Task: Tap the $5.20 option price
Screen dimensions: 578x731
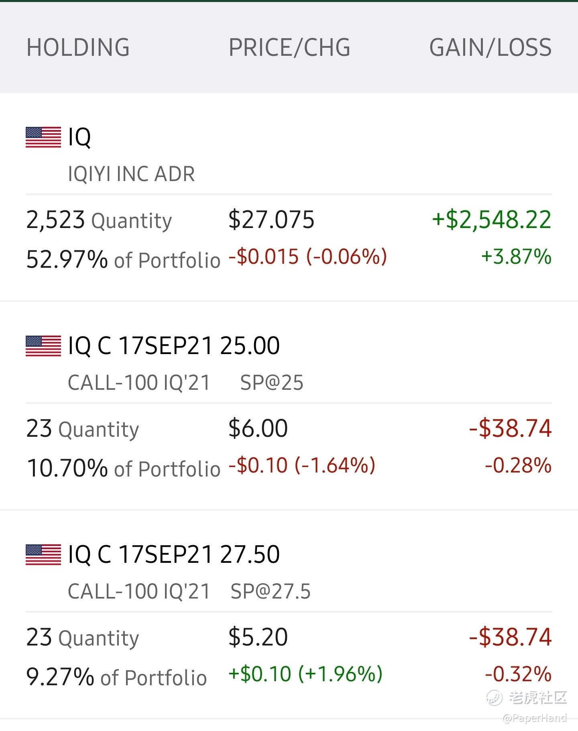Action: point(258,637)
